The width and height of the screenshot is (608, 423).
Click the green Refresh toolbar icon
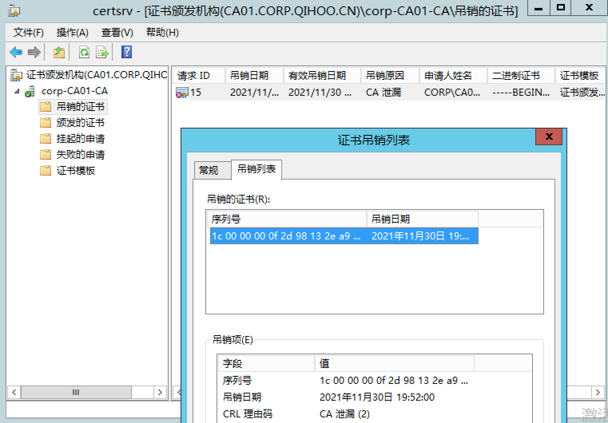(84, 52)
